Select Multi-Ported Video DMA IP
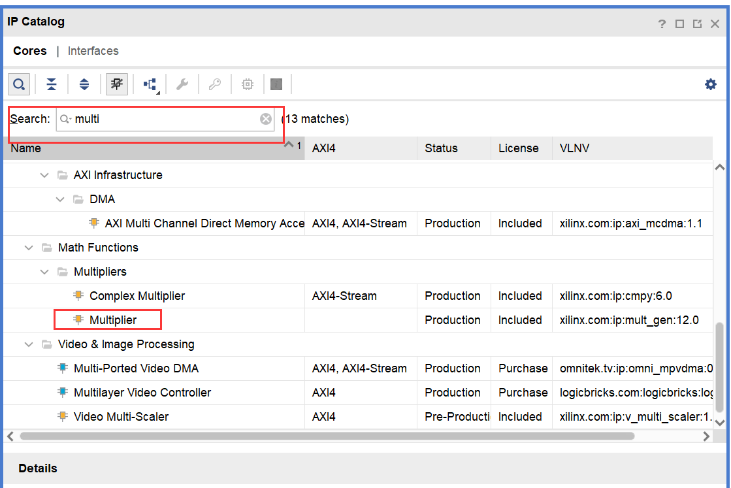Screen dimensions: 731x488 point(136,368)
